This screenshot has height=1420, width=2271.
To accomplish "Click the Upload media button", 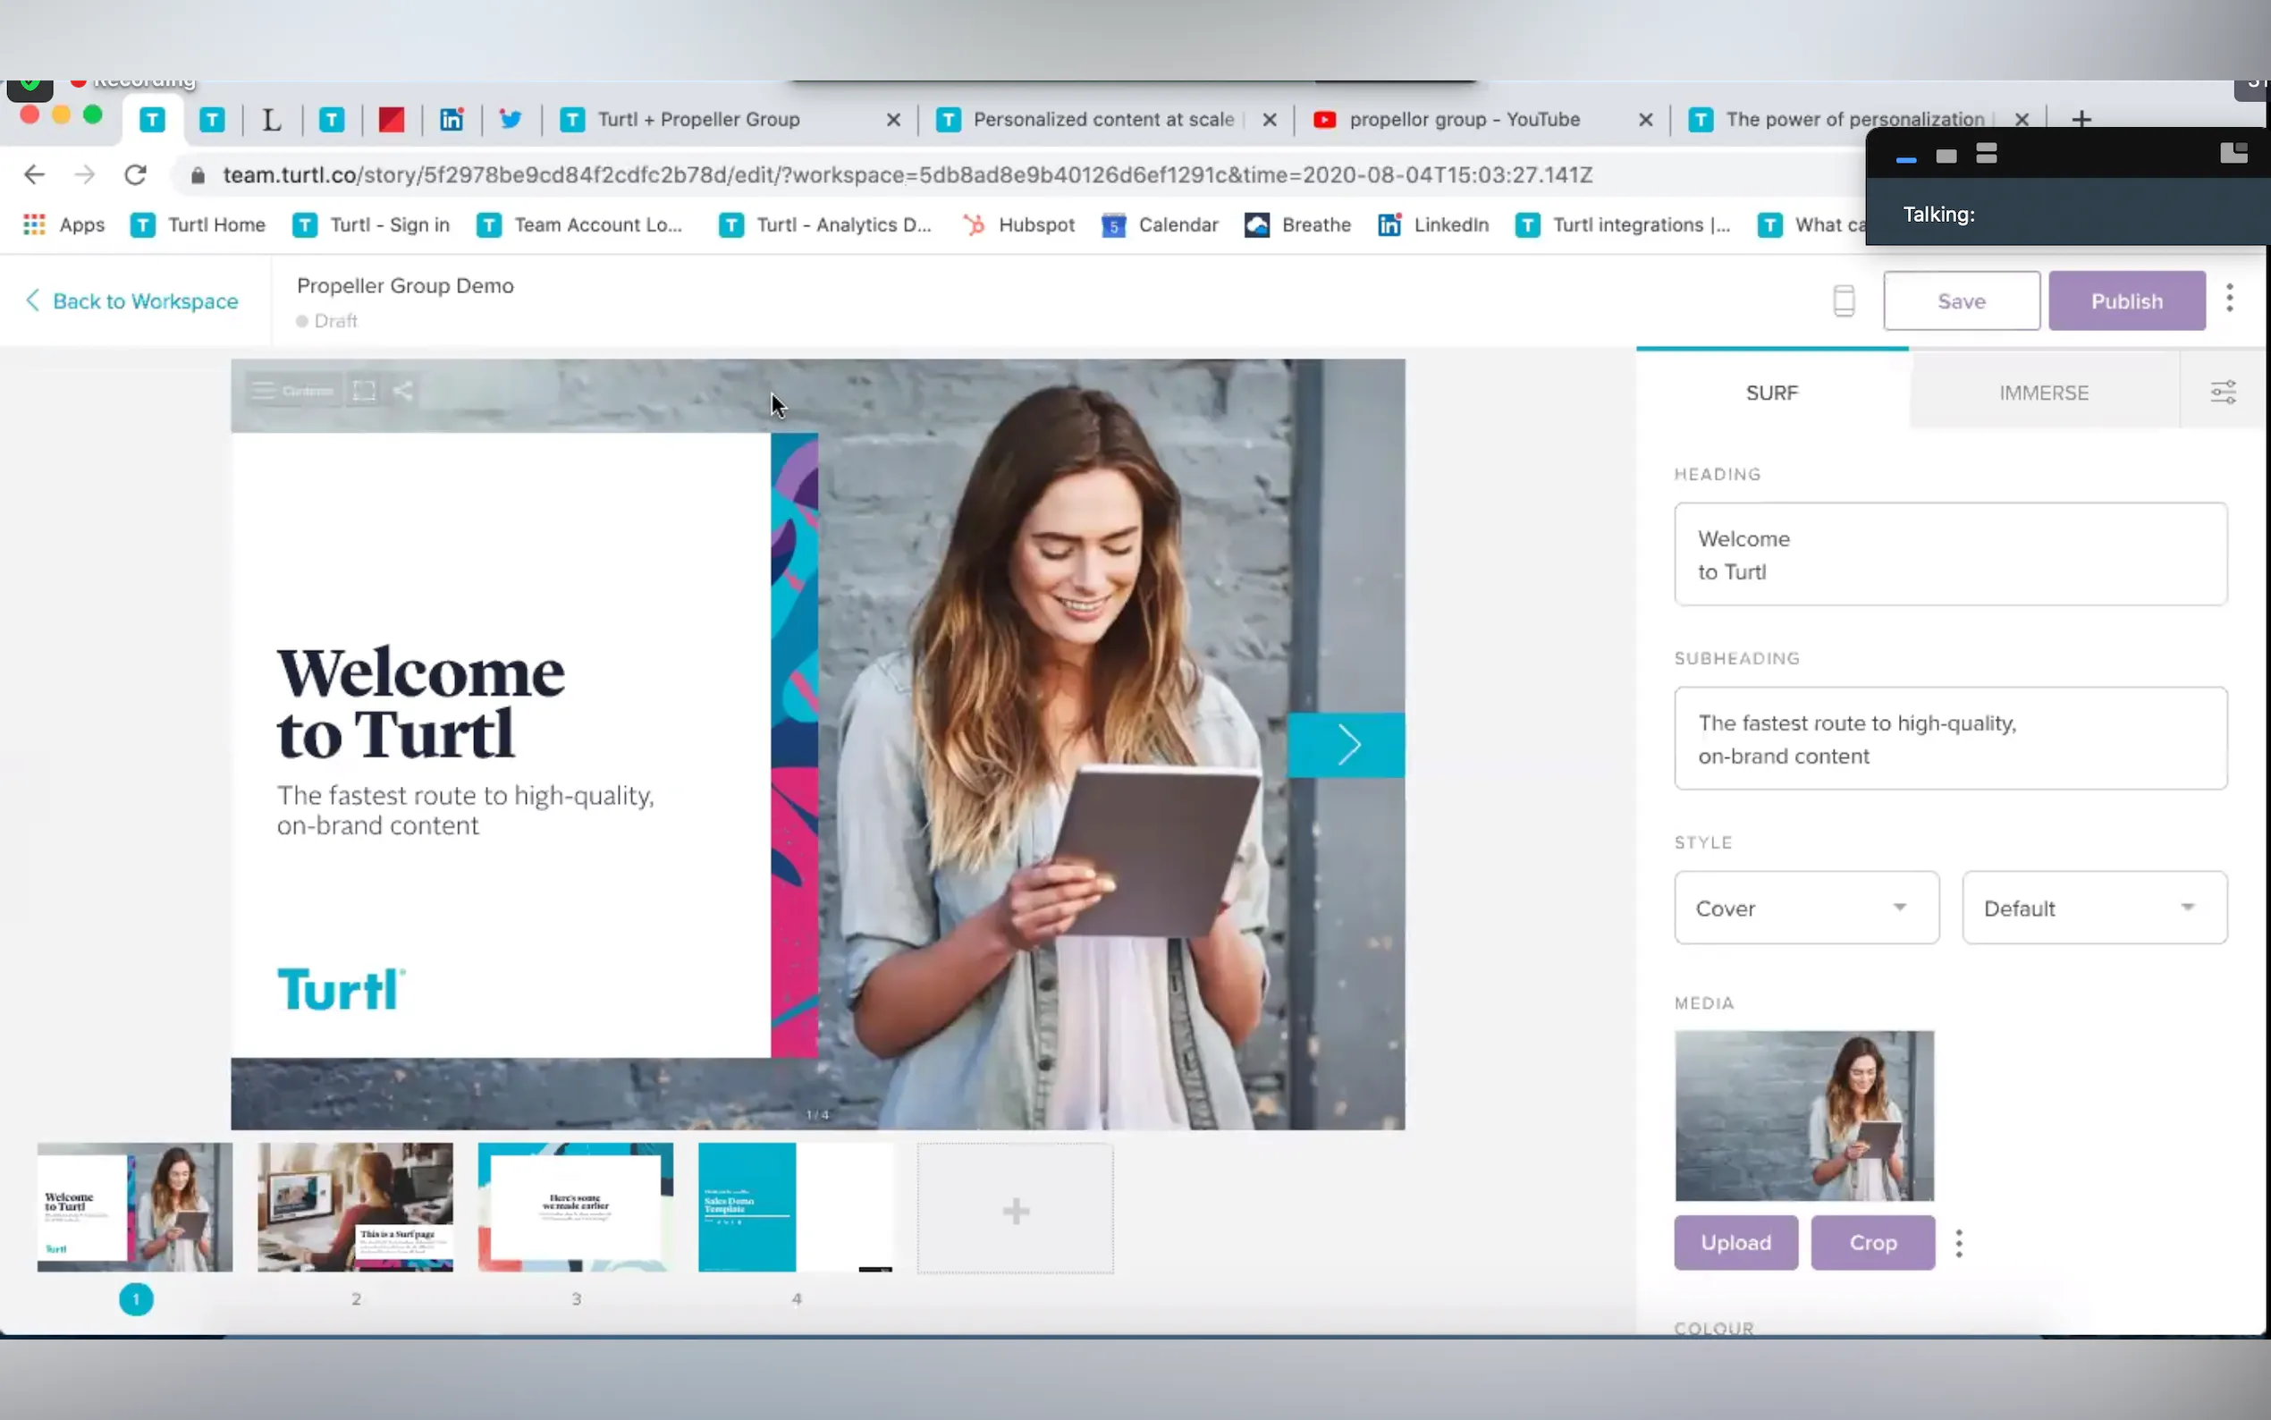I will tap(1735, 1243).
